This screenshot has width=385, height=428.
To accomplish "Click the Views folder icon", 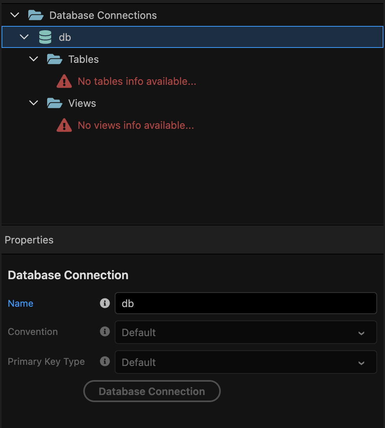I will point(55,103).
